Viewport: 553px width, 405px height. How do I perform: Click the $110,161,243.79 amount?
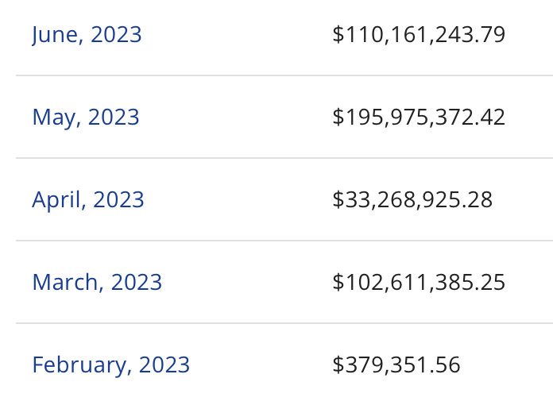419,34
